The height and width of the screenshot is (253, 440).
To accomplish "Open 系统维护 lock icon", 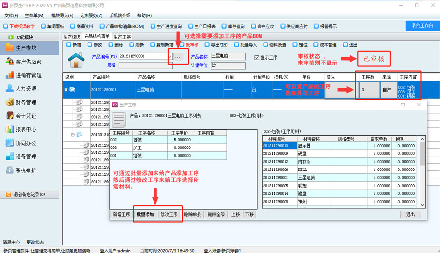I will [10, 170].
